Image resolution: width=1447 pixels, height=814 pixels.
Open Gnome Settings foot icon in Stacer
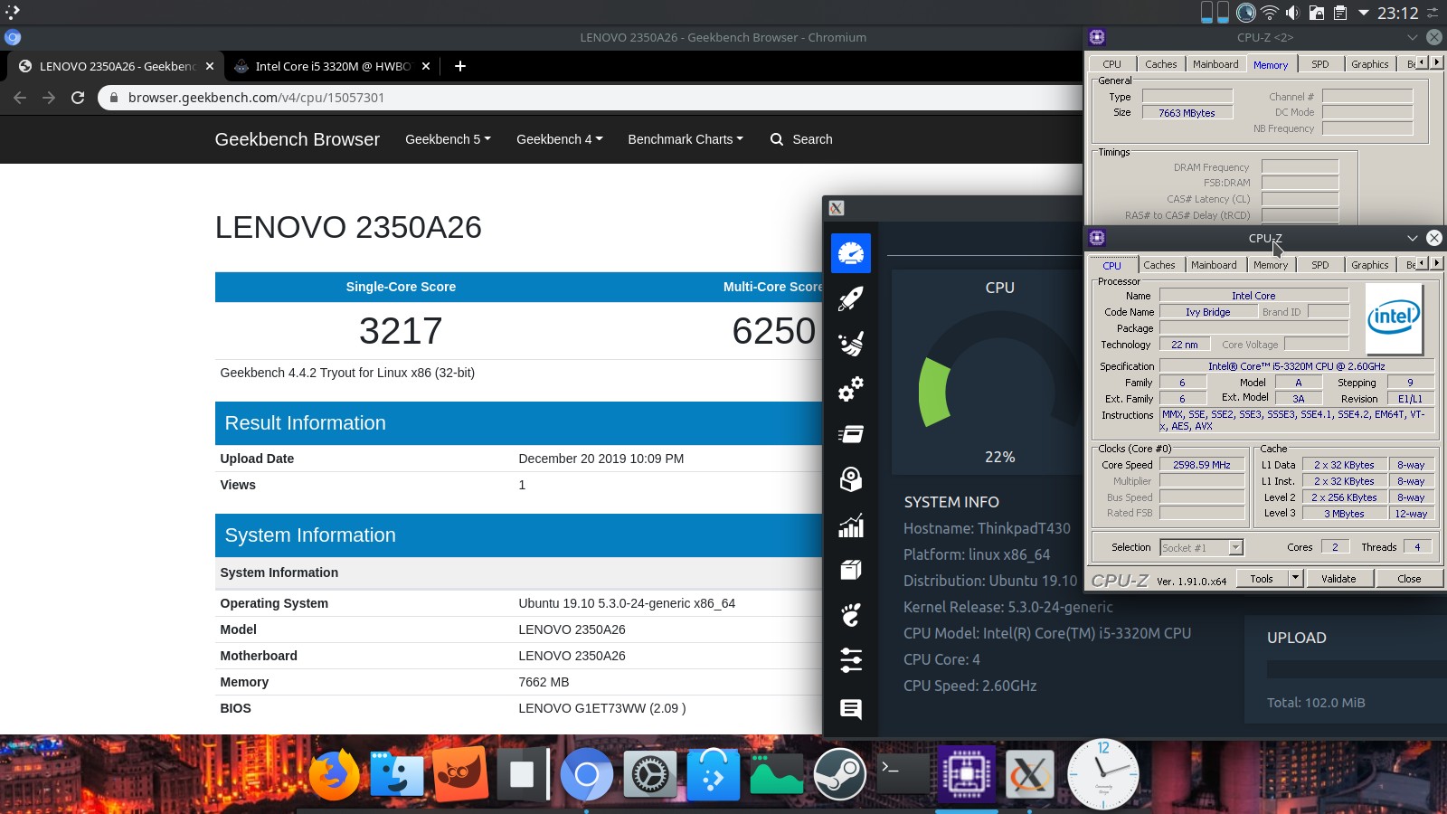[851, 616]
